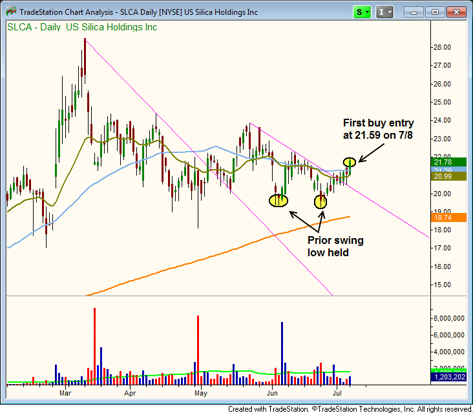Click the TradeStation chart icon in title bar

tap(11, 12)
